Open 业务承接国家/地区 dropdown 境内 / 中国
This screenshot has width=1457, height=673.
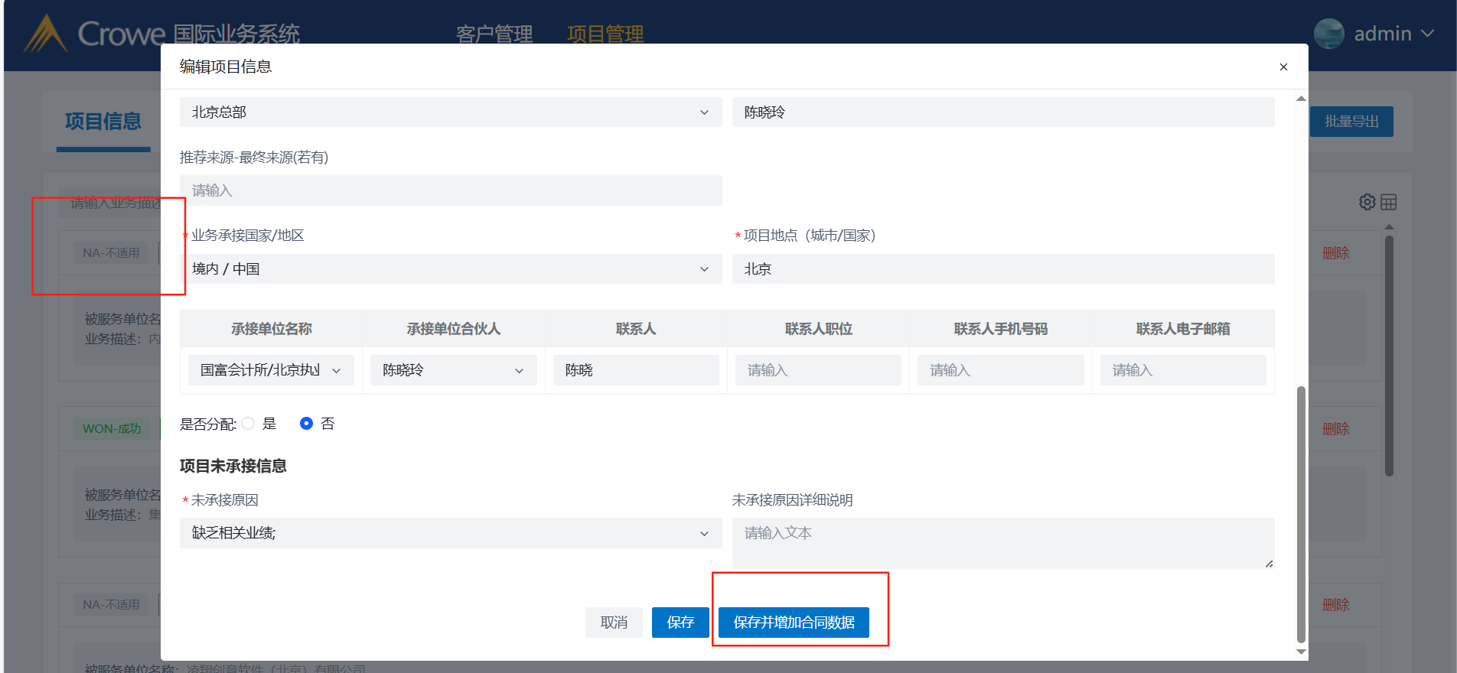point(451,269)
